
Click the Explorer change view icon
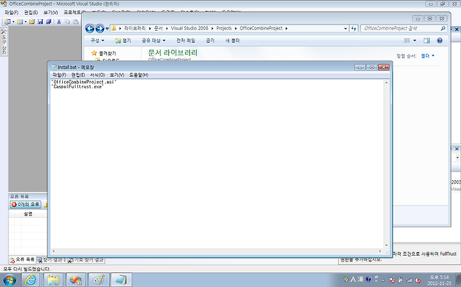coord(407,40)
